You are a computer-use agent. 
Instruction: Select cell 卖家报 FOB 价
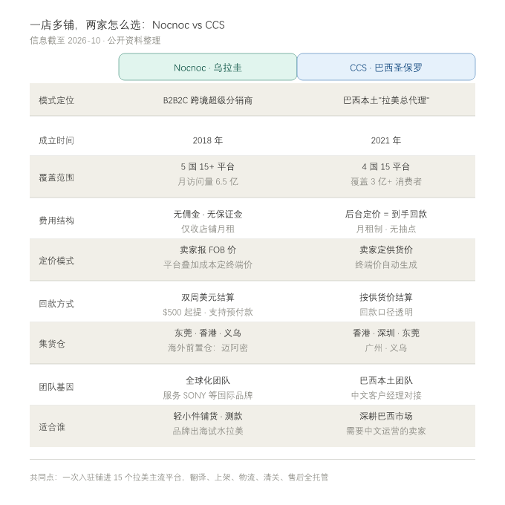pyautogui.click(x=208, y=250)
